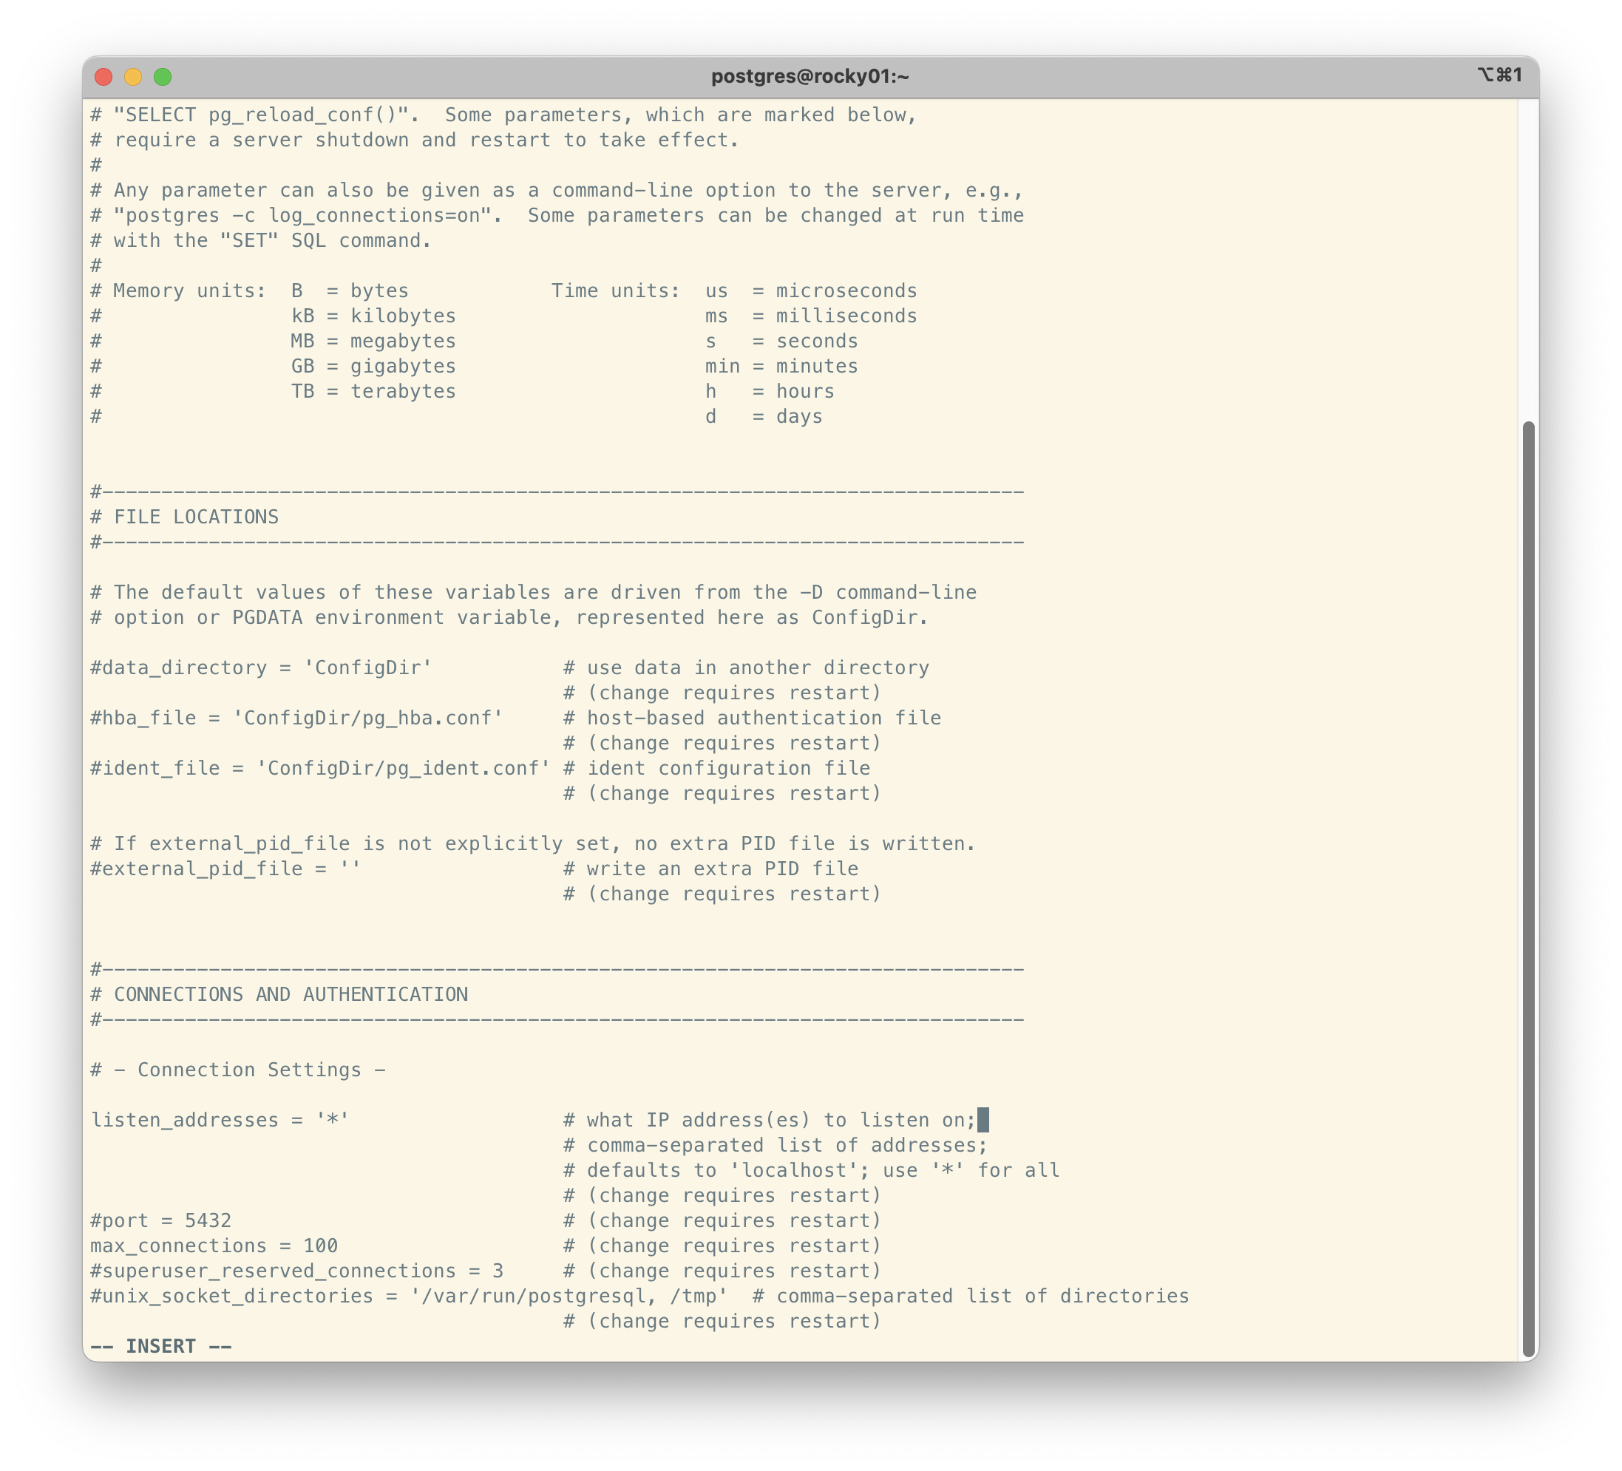Click the '# FILE LOCATIONS' section header
Image resolution: width=1622 pixels, height=1471 pixels.
pyautogui.click(x=184, y=517)
